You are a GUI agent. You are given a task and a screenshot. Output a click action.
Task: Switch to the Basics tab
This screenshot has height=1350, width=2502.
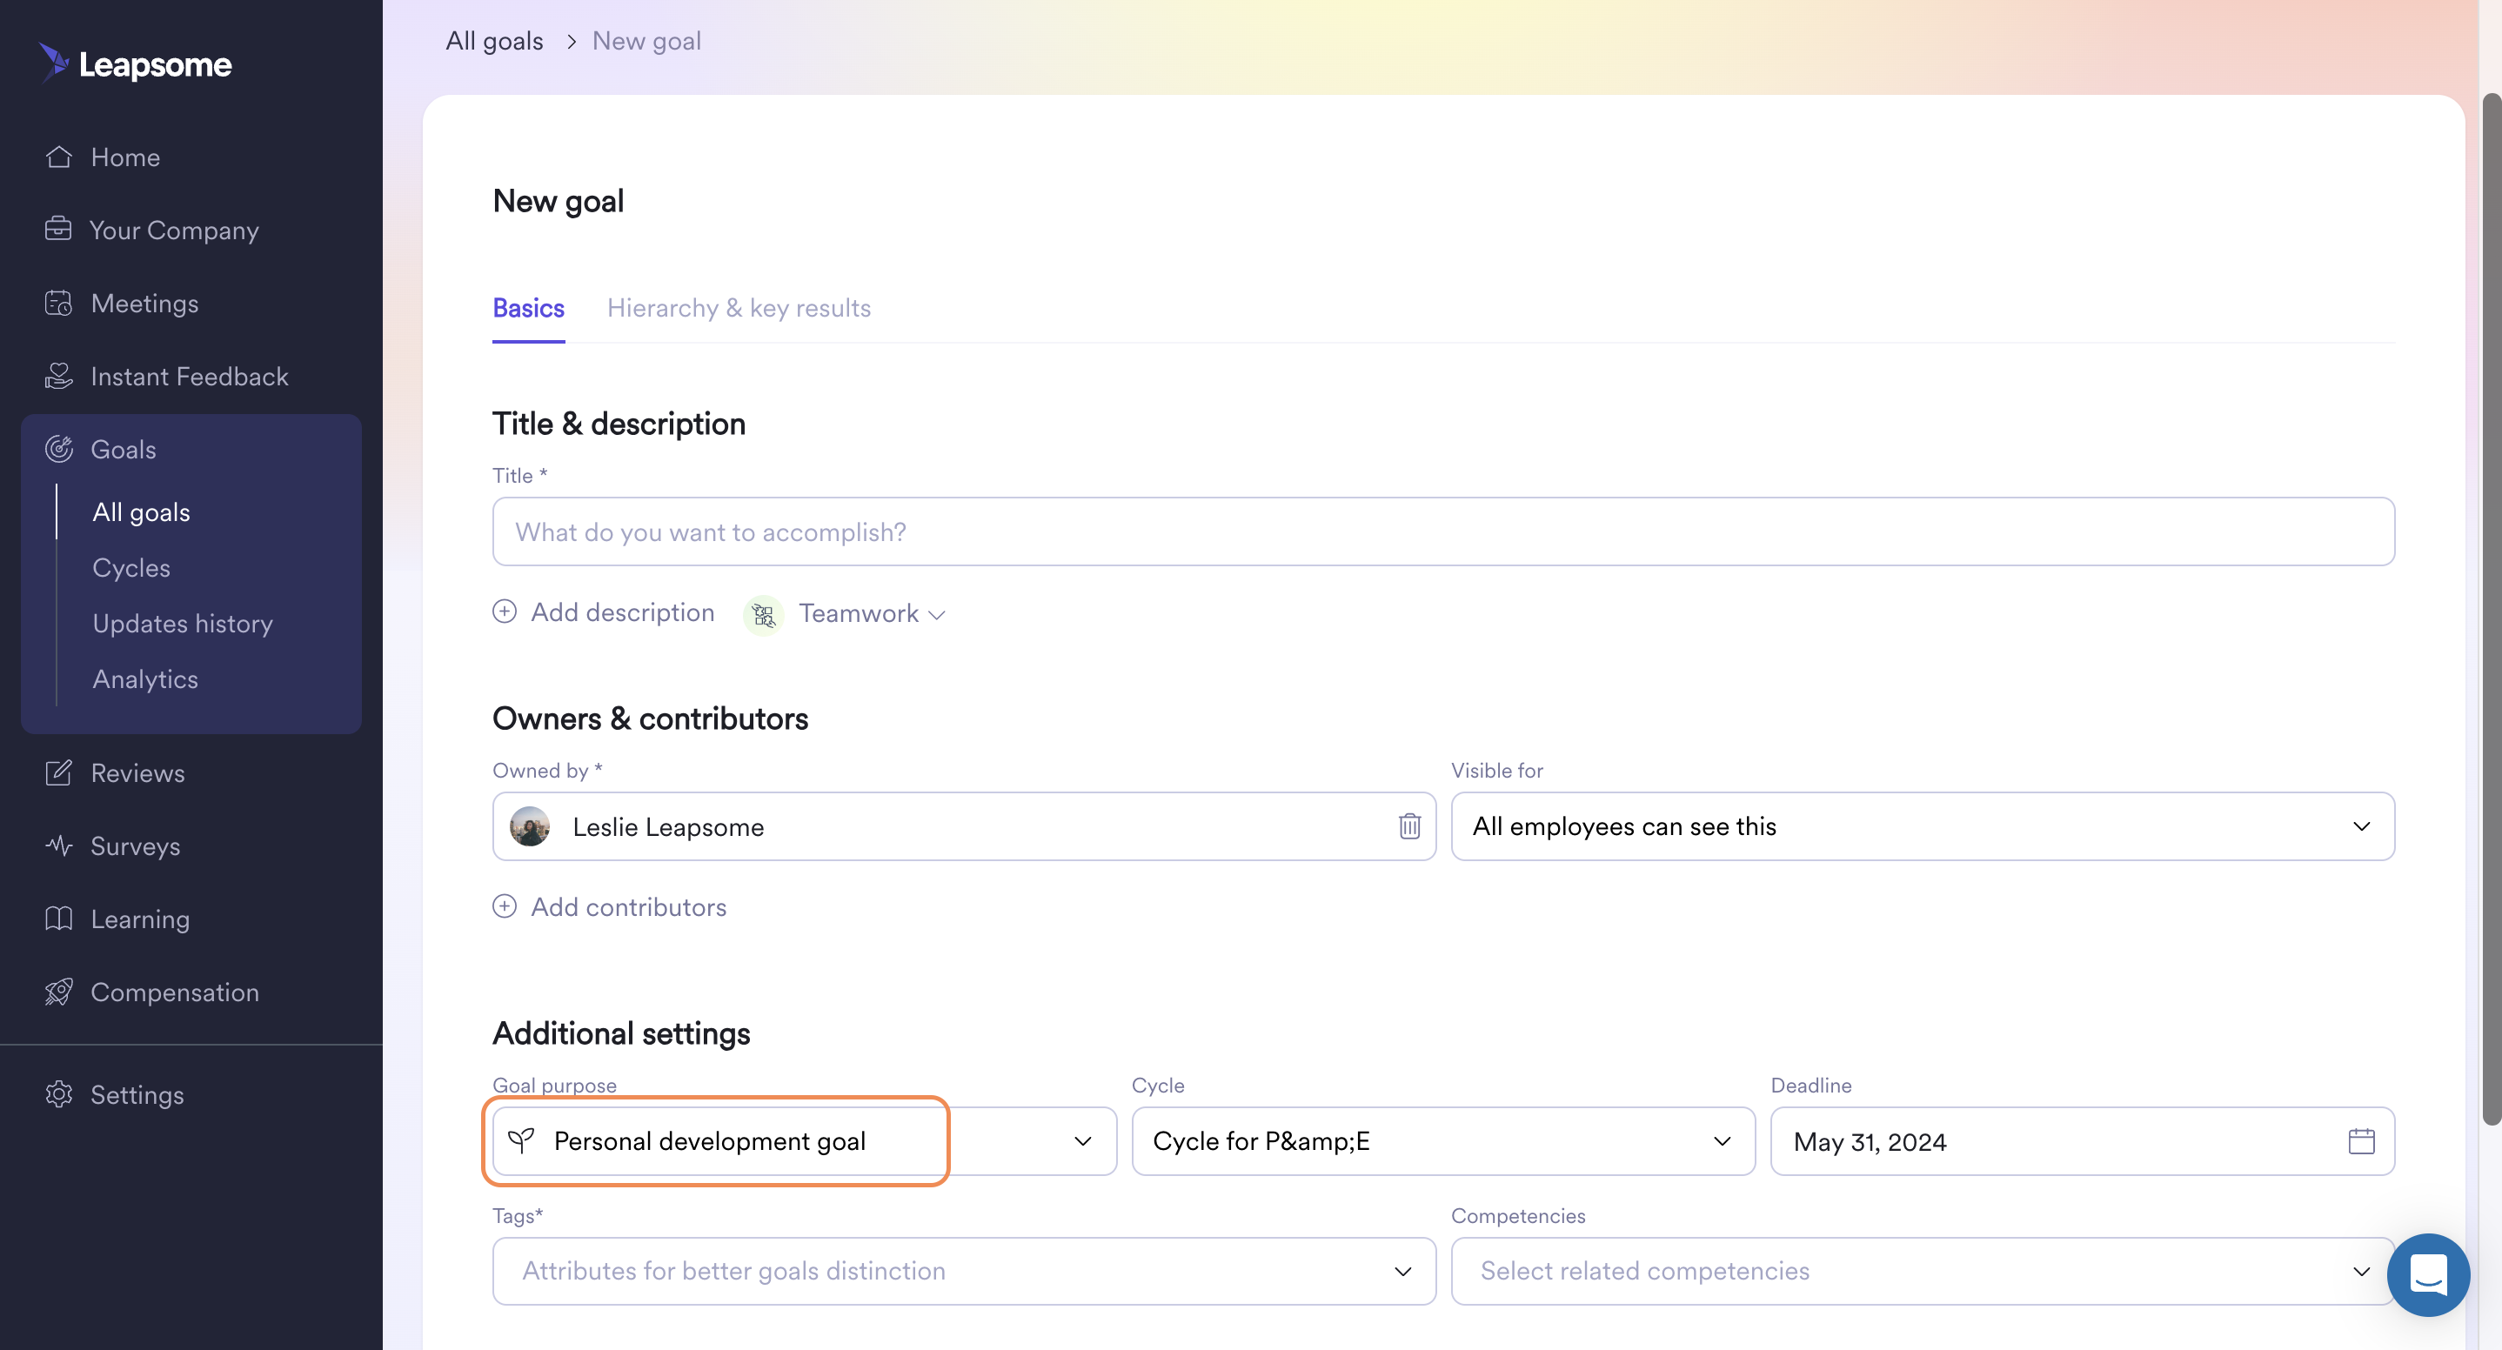[528, 308]
